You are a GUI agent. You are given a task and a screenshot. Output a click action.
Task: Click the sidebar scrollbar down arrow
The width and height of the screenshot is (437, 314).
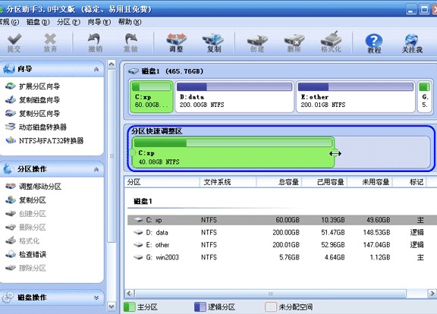point(112,306)
